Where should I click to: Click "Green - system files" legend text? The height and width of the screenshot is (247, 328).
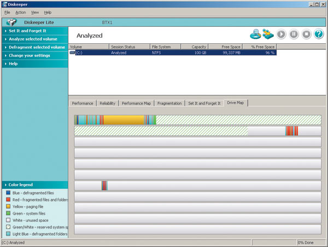(x=29, y=214)
